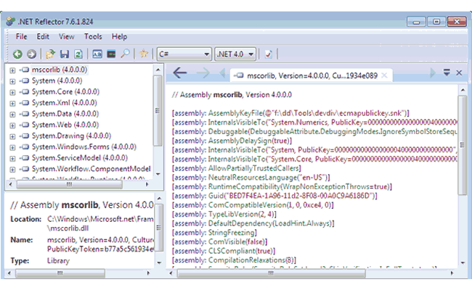Click the green Refresh toolbar icon
The height and width of the screenshot is (290, 472).
click(77, 54)
